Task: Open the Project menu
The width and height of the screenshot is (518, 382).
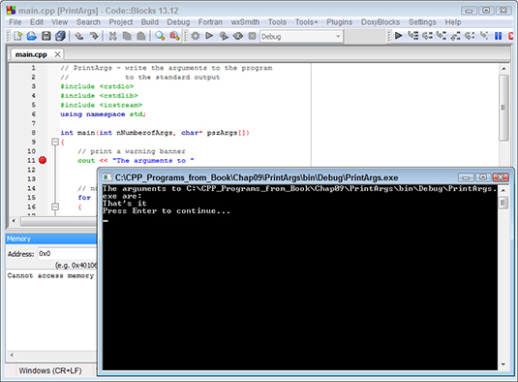Action: (121, 22)
